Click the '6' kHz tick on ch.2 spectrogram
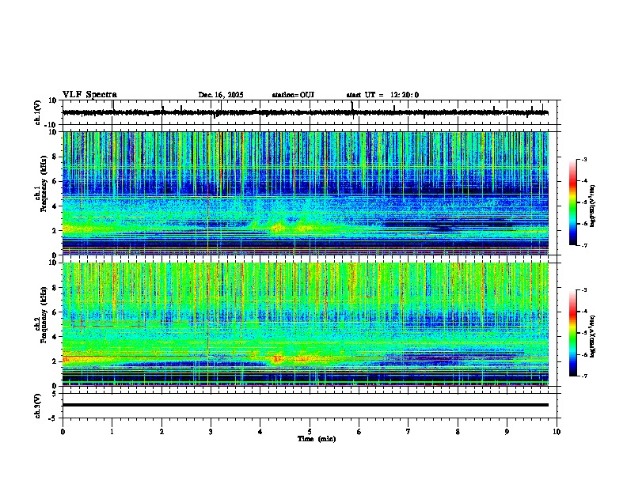Image resolution: width=627 pixels, height=484 pixels. point(55,312)
